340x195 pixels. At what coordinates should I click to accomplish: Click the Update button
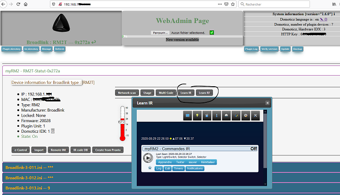click(285, 49)
